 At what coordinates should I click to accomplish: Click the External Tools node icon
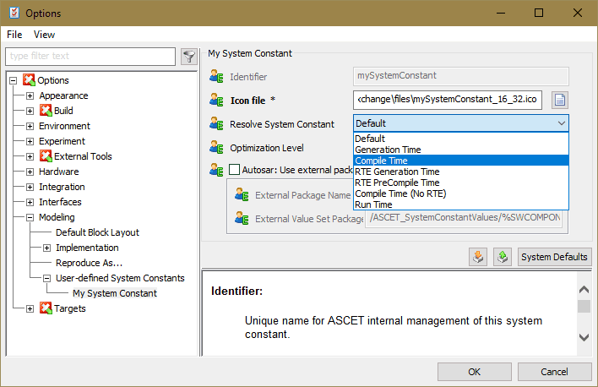point(46,156)
